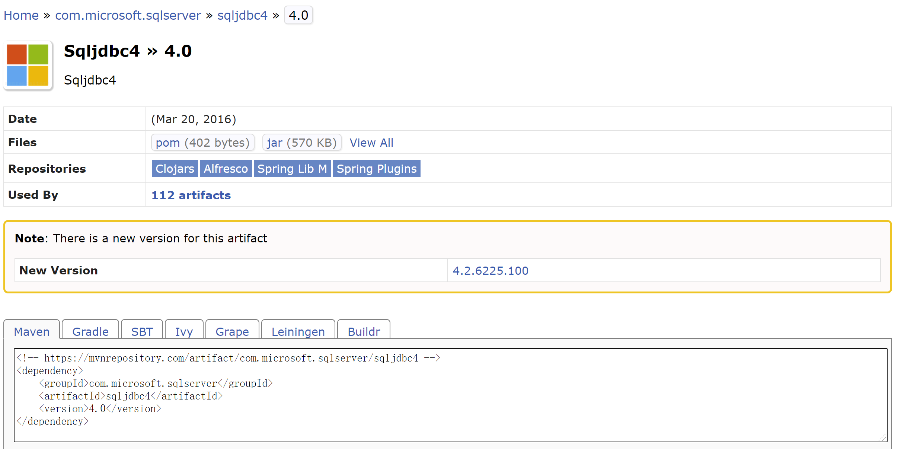901x449 pixels.
Task: Switch to the Grape tab
Action: pyautogui.click(x=232, y=331)
